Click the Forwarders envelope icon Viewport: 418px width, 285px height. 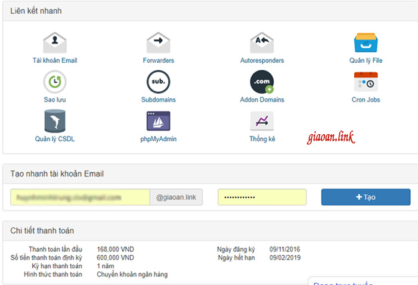(158, 43)
